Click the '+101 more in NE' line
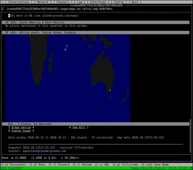This screenshot has height=170, width=193. coord(43,16)
